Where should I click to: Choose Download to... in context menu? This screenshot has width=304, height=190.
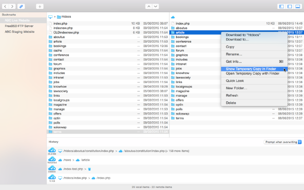[x=254, y=40]
